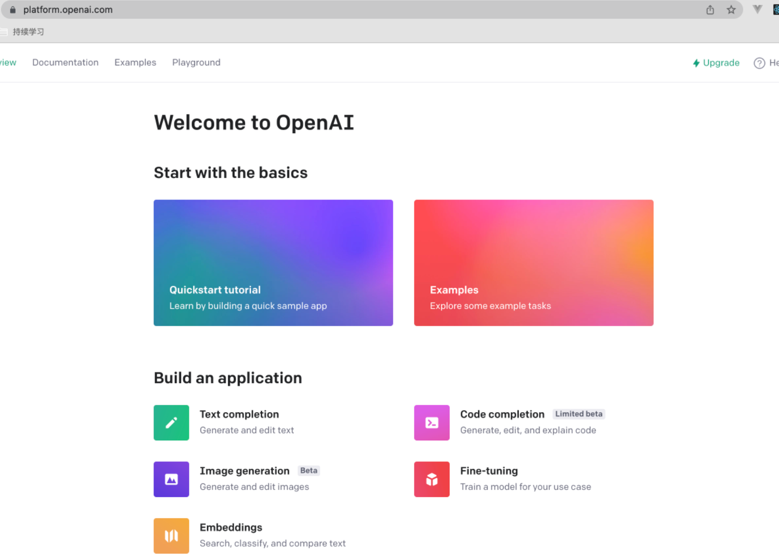779x556 pixels.
Task: Open the red Examples card
Action: pyautogui.click(x=534, y=263)
